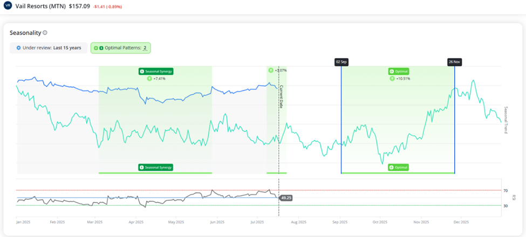Click the green up-arrow icon beside +10.51%
This screenshot has width=526, height=237.
(x=393, y=79)
